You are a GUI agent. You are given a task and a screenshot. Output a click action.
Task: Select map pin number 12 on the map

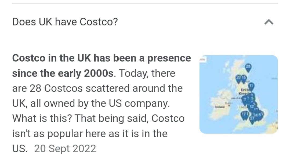[252, 106]
